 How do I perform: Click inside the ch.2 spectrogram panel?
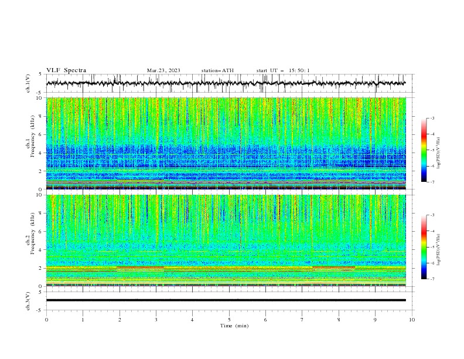click(x=226, y=241)
